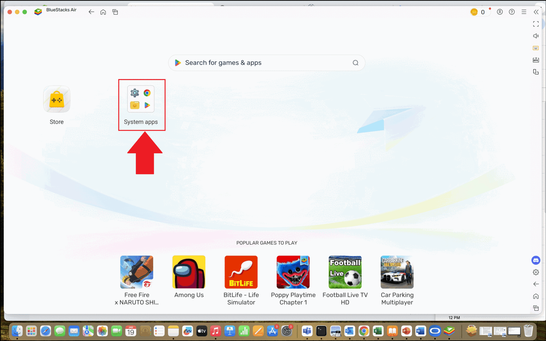Open Google Chrome in the Dock

point(364,331)
